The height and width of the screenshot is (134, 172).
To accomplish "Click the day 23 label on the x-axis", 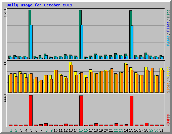I will (x=121, y=130).
